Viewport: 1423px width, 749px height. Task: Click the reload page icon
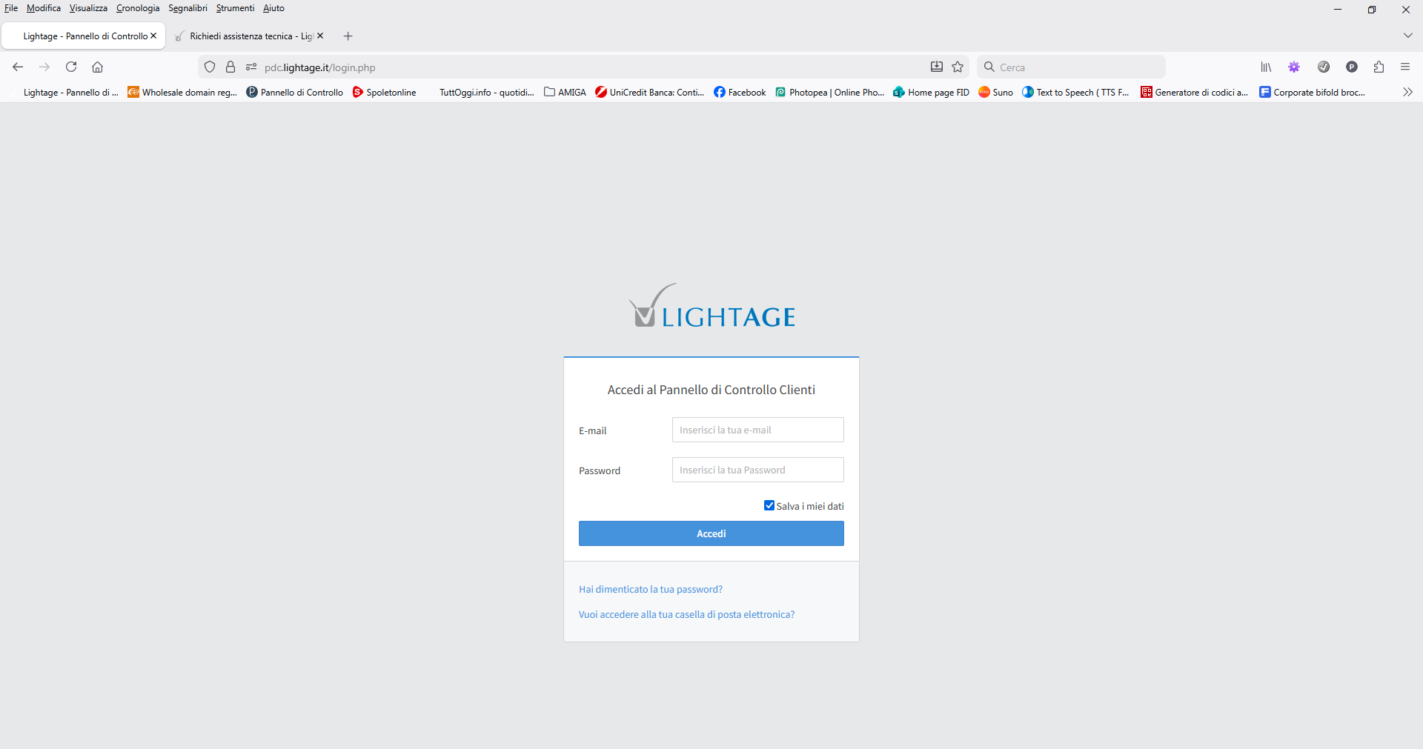(x=71, y=67)
